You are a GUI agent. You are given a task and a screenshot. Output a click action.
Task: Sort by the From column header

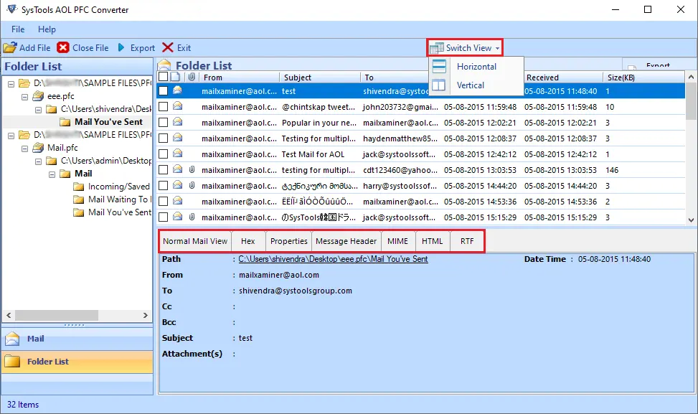[x=240, y=77]
